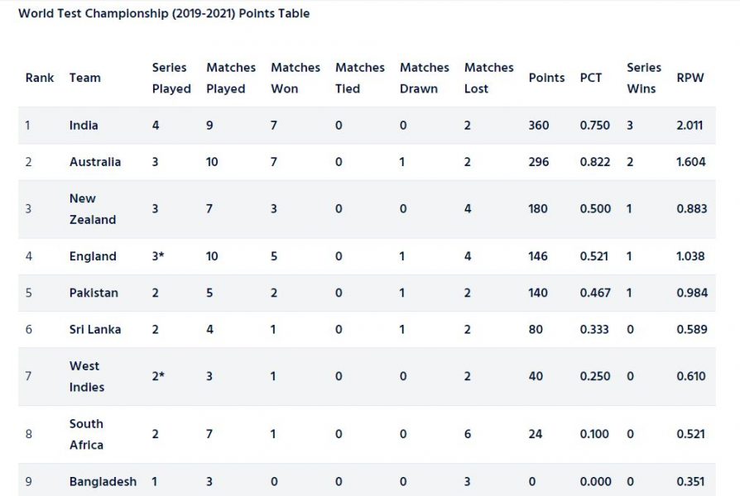Viewport: 740px width, 496px height.
Task: Click the Series Played column header
Action: (x=171, y=78)
